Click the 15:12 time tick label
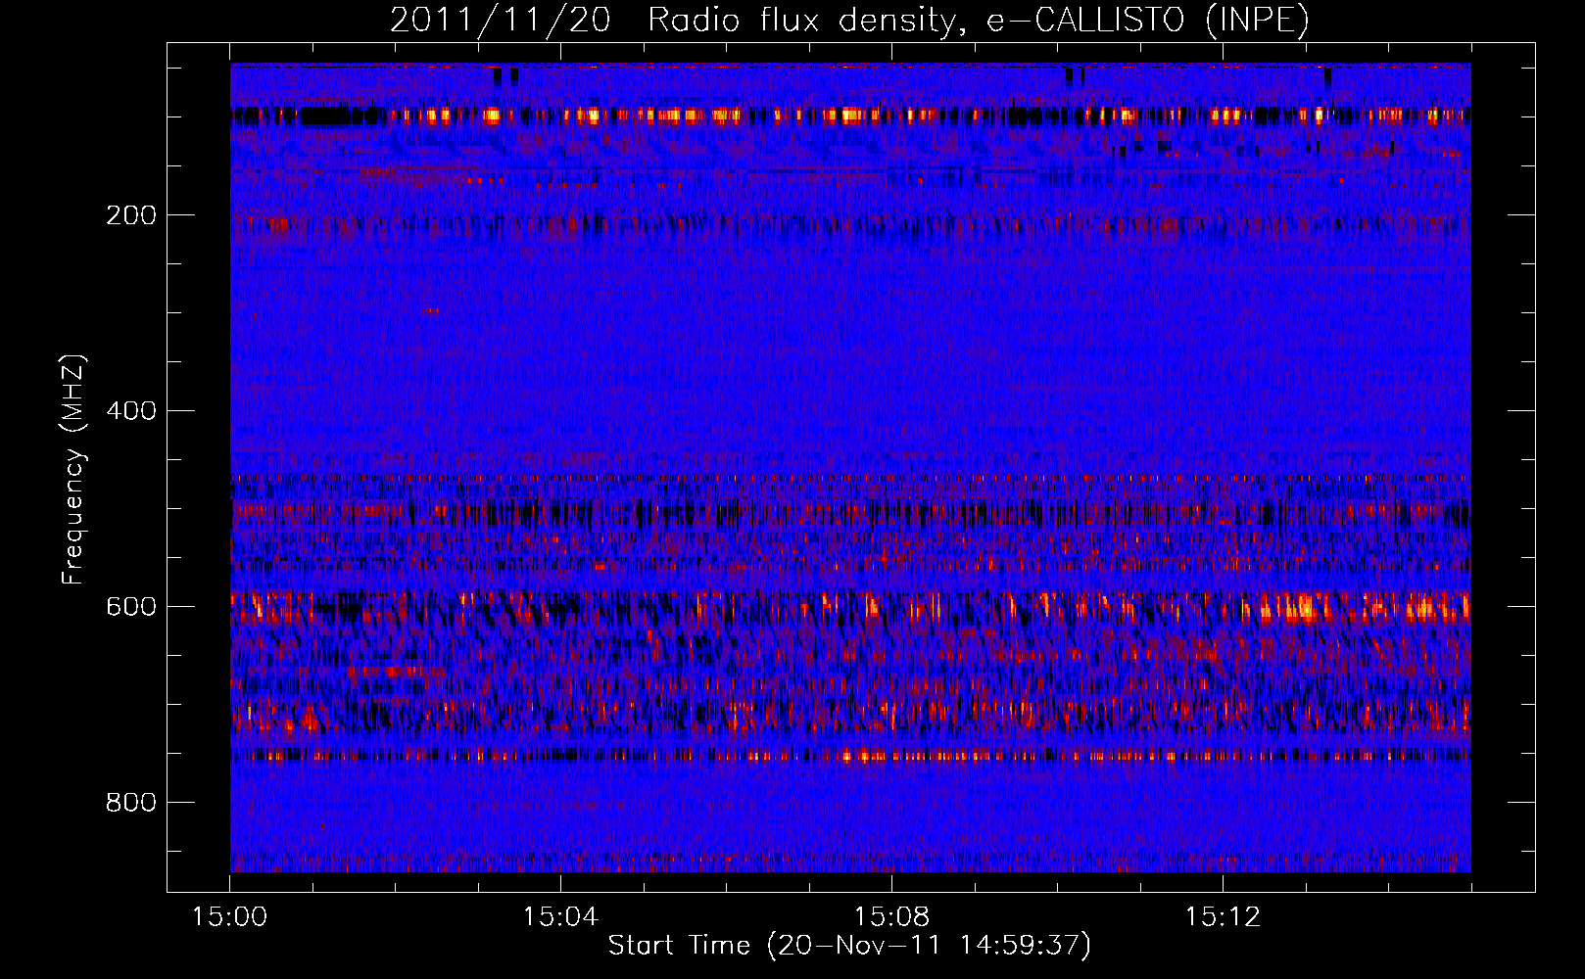This screenshot has width=1585, height=979. pos(1223,917)
